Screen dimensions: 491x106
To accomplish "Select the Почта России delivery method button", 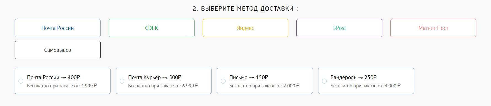I will point(58,28).
